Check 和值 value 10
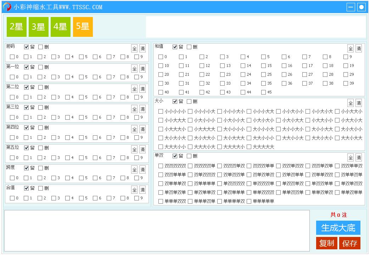370x255 pixels. [x=161, y=66]
